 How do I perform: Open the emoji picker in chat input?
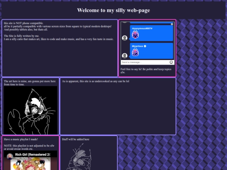pos(171,62)
